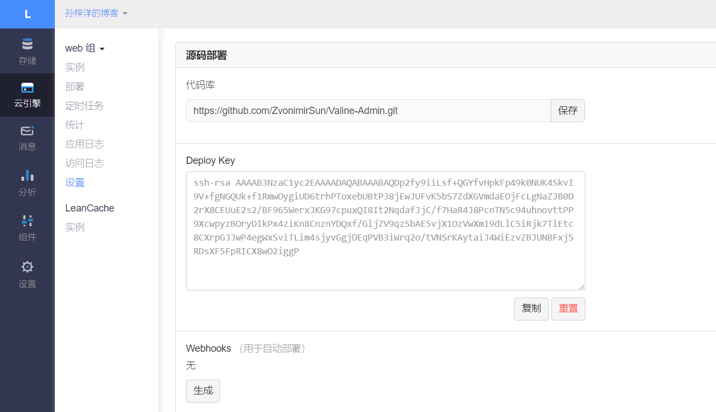716x412 pixels.
Task: Select the 云引擎 cloud engine icon
Action: point(27,88)
